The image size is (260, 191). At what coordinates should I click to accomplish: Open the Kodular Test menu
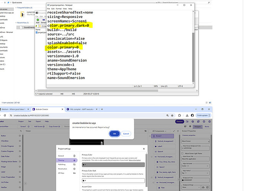coord(30,121)
